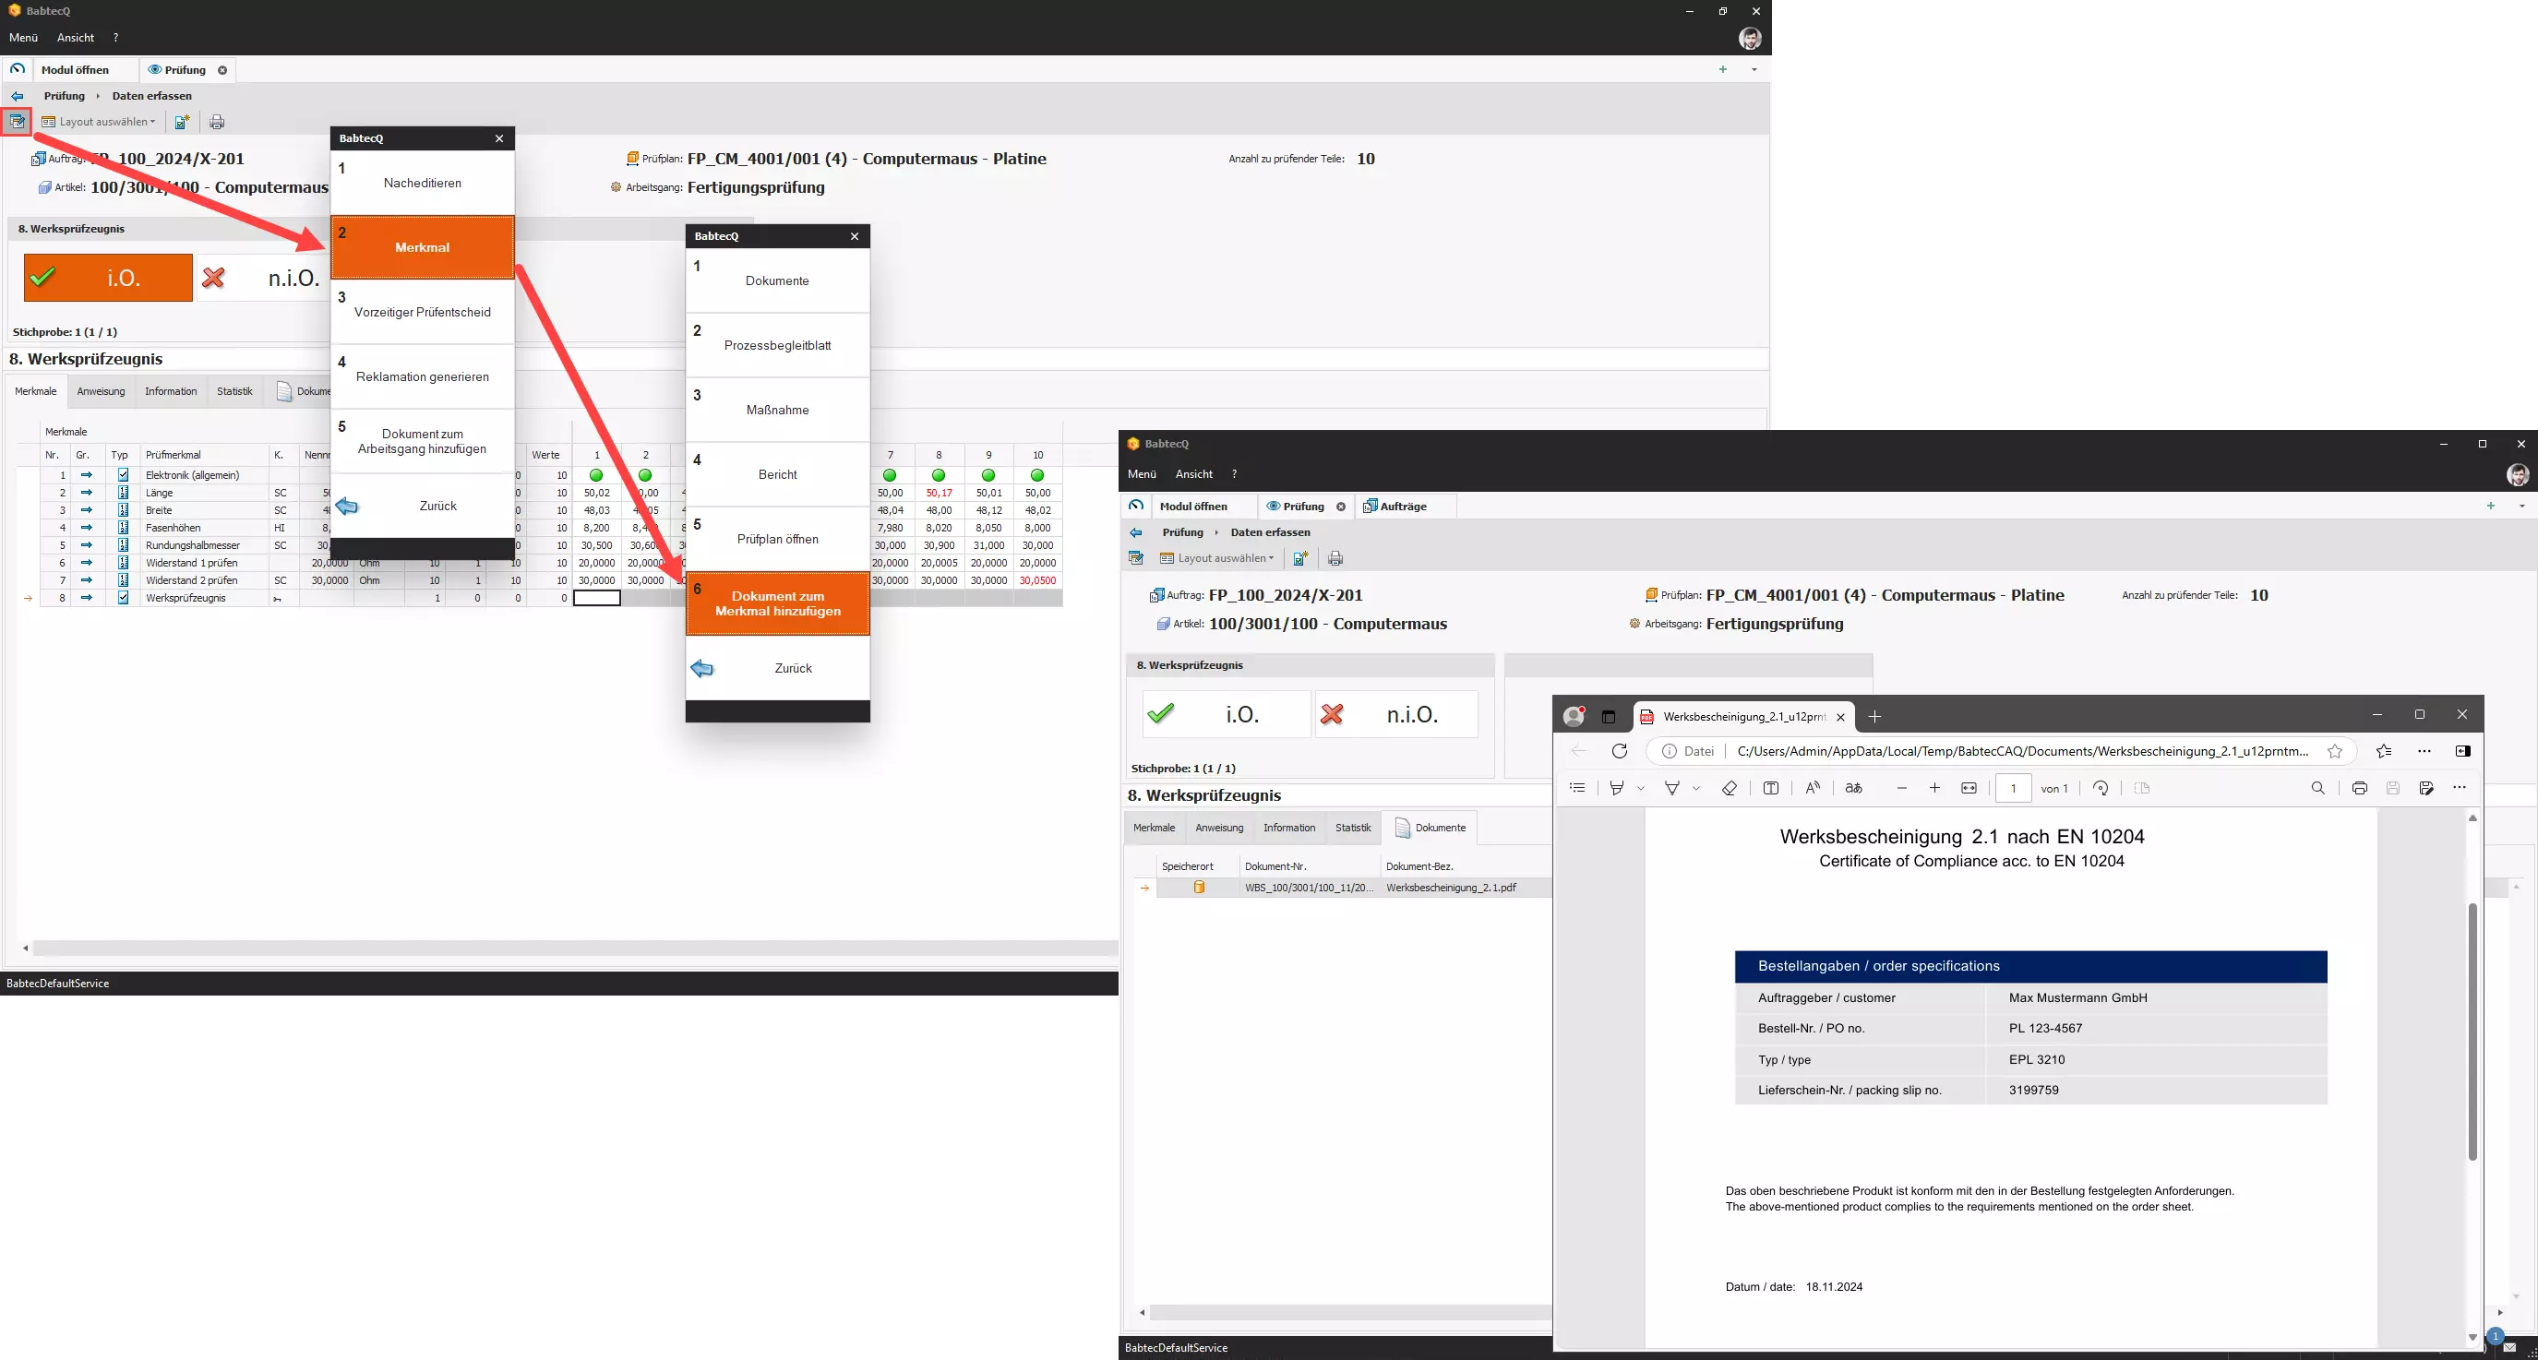Image resolution: width=2538 pixels, height=1360 pixels.
Task: Start PDF read aloud
Action: 1812,788
